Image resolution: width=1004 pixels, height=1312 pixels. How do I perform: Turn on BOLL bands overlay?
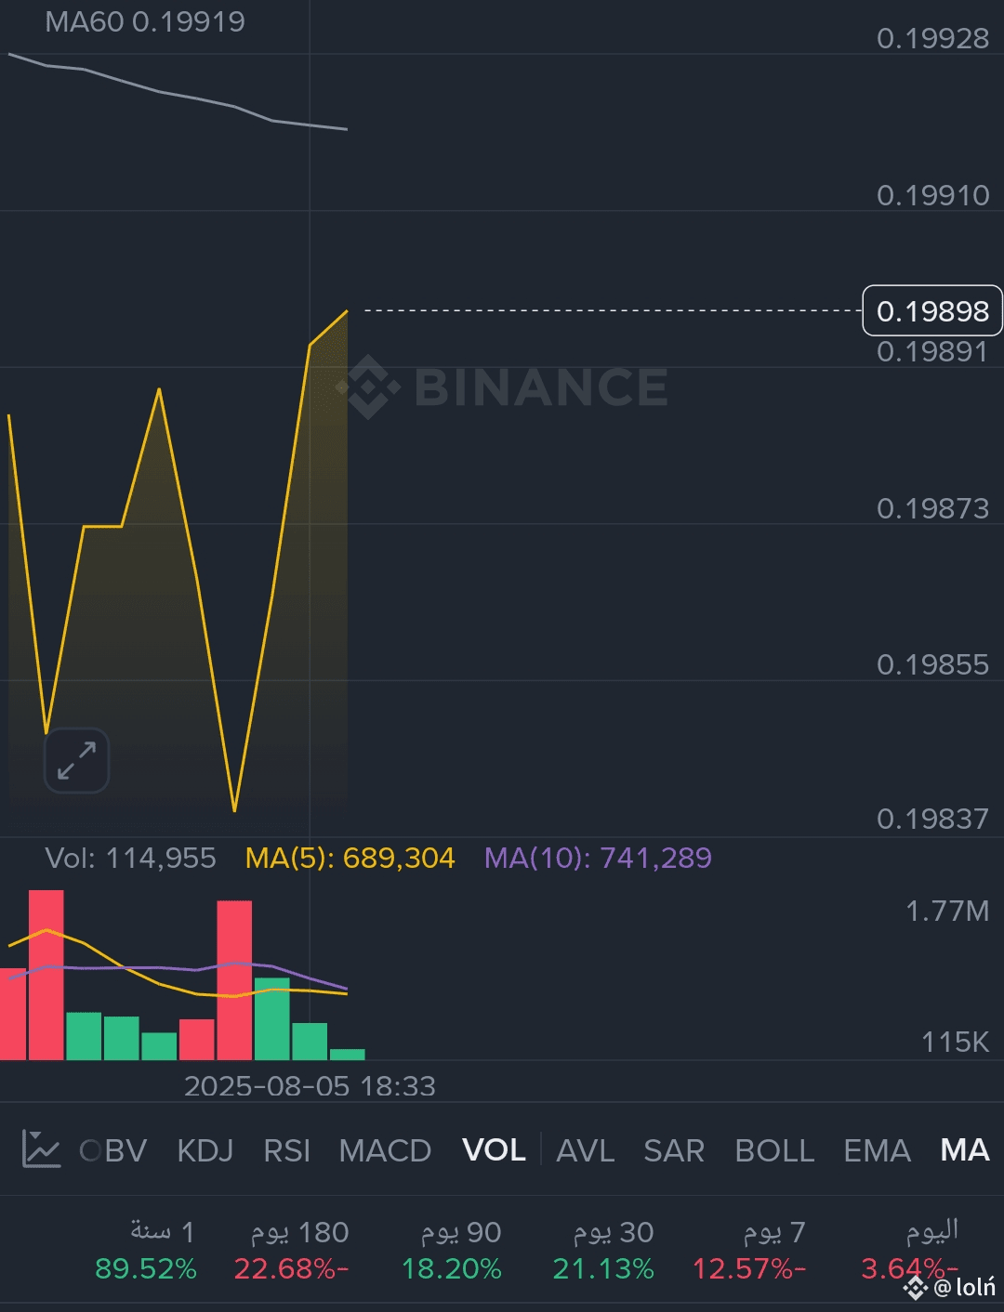pos(774,1150)
